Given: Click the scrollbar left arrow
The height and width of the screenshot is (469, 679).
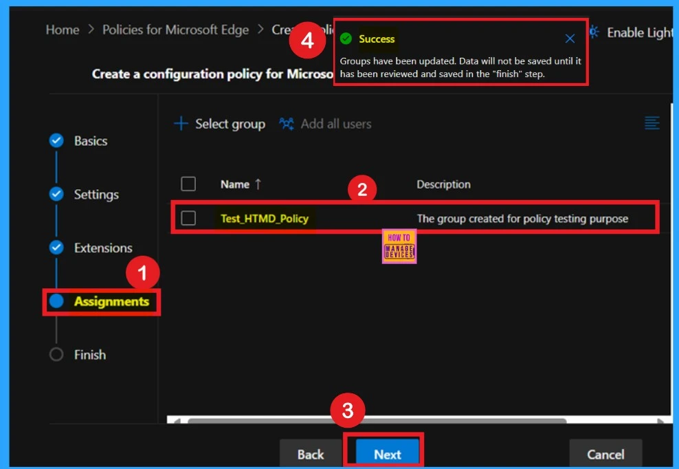Looking at the screenshot, I should coord(177,420).
